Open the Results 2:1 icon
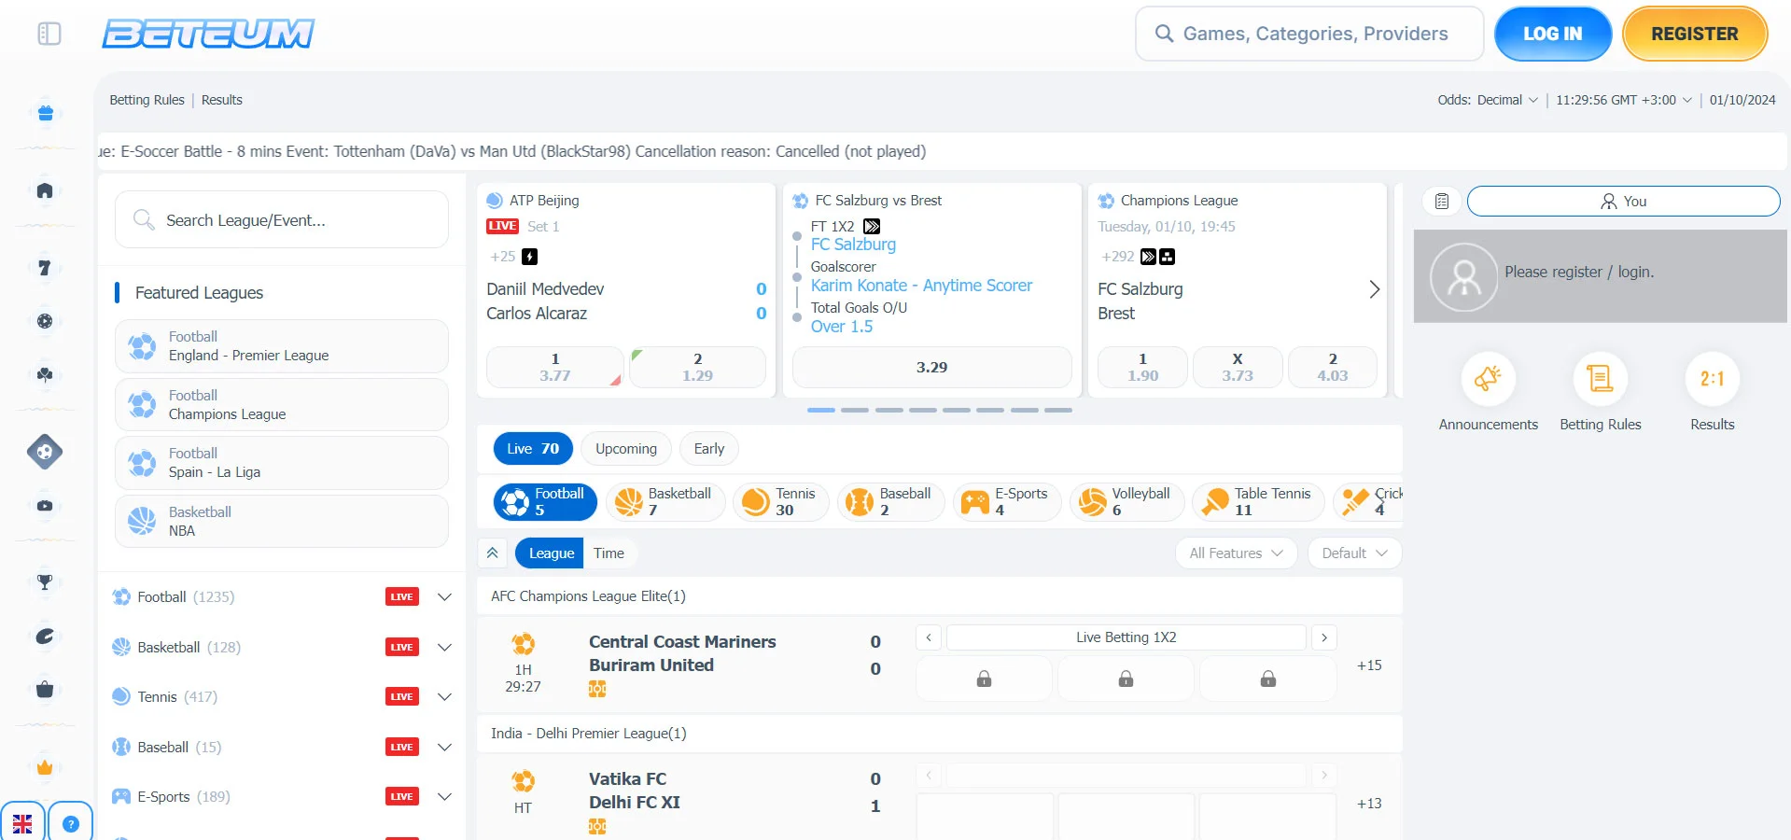Image resolution: width=1791 pixels, height=840 pixels. 1712,378
